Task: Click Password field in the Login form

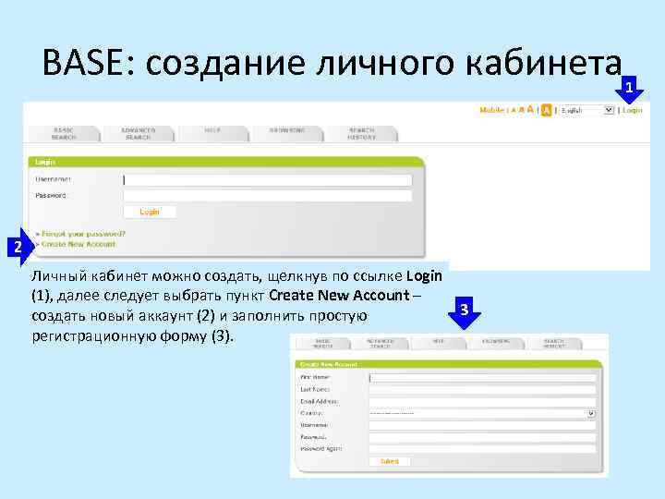Action: (268, 196)
